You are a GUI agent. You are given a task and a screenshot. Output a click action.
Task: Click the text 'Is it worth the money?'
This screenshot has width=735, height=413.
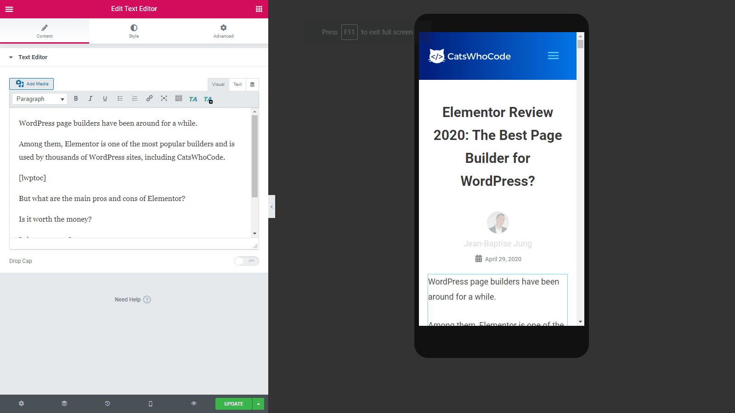55,219
